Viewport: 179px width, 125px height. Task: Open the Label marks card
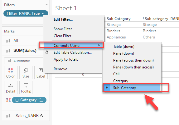[x=41, y=72]
